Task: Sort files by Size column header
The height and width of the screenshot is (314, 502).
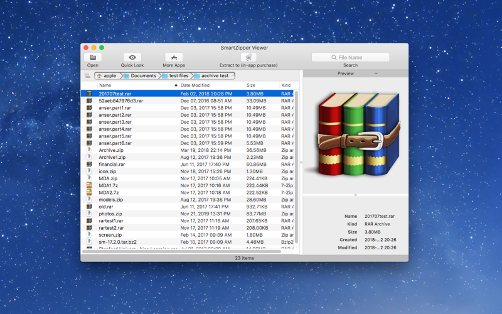Action: pyautogui.click(x=250, y=85)
